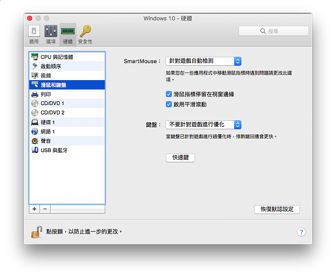336x278 pixels.
Task: Add a device with the plus button
Action: [x=34, y=209]
